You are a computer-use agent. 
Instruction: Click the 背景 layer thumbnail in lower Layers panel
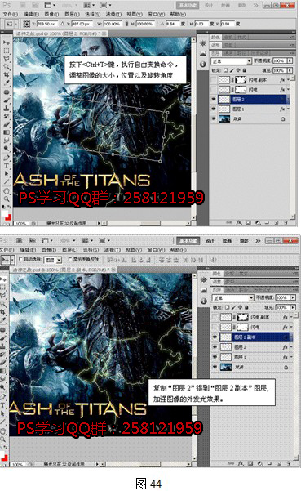tap(226, 367)
